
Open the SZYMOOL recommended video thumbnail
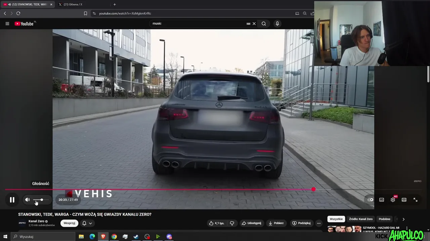[x=344, y=229]
